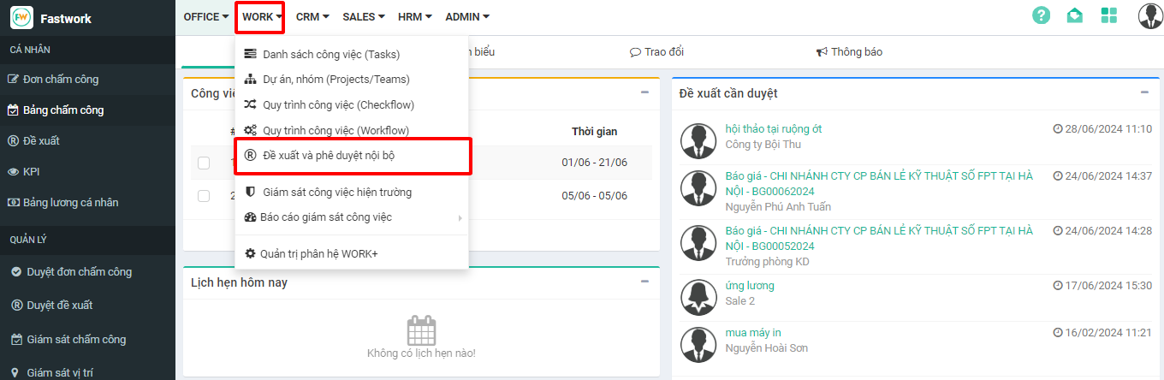Click the Fastwork logo icon
Viewport: 1164px width, 380px height.
[21, 18]
